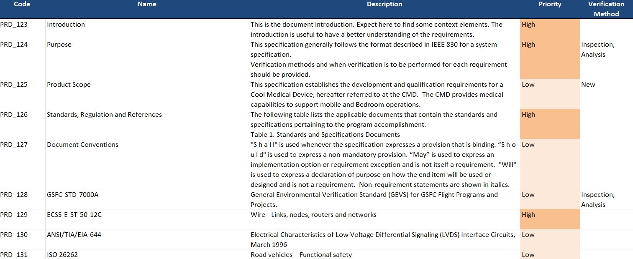Select Inspection, Analysis cell for PRD_128
Image resolution: width=633 pixels, height=259 pixels.
click(597, 199)
